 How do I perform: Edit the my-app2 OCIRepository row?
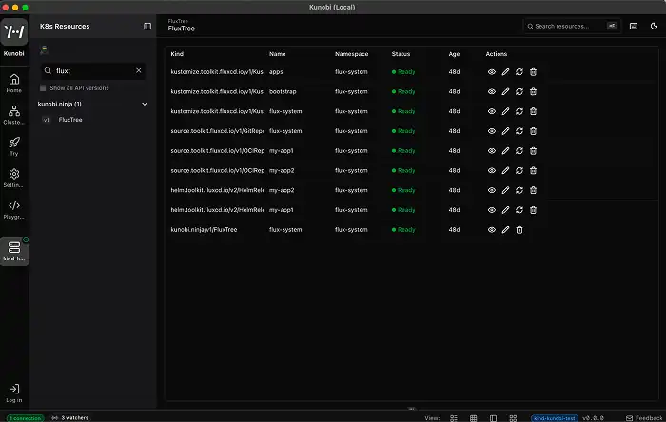(505, 170)
